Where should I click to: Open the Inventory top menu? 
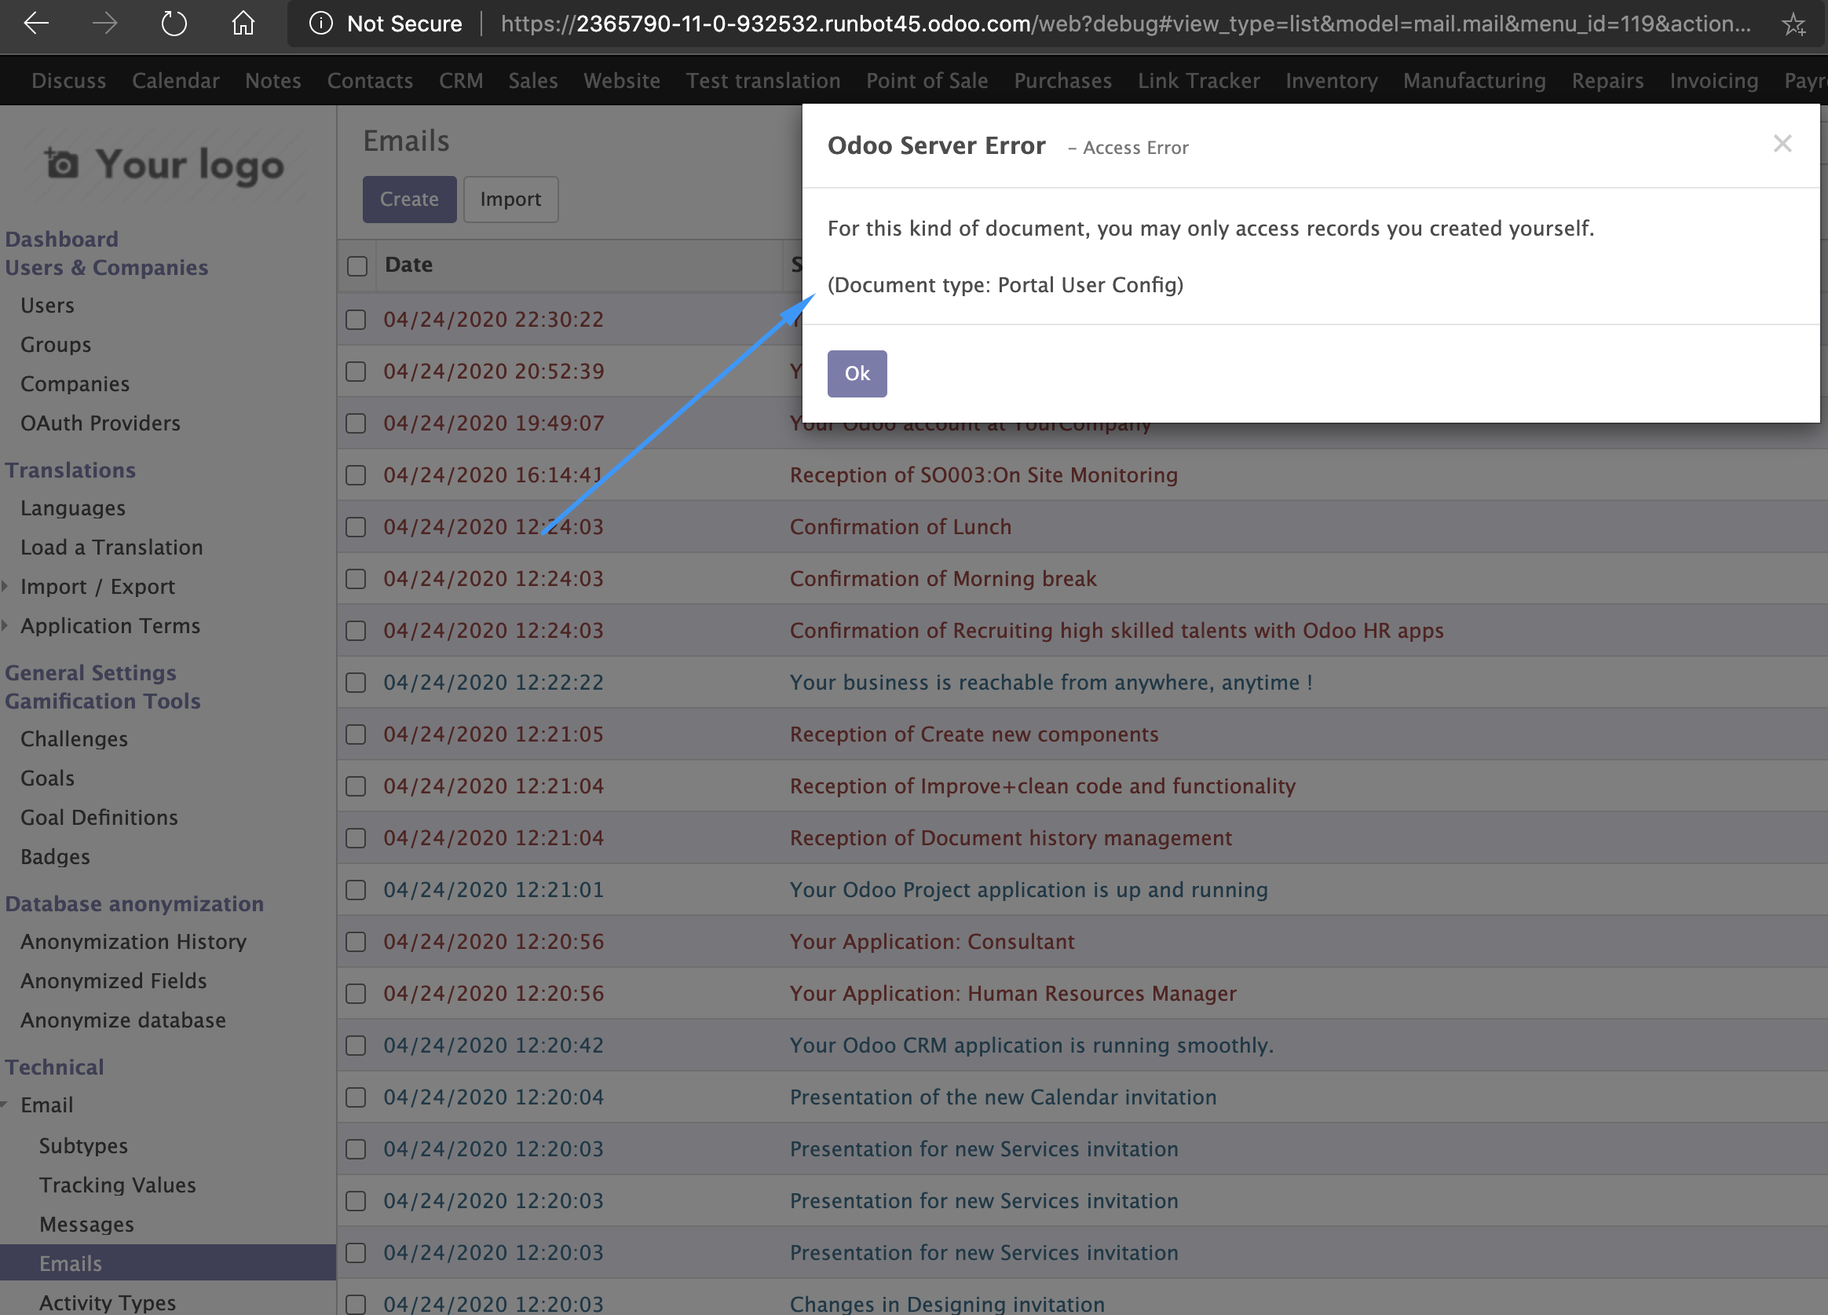click(1331, 81)
